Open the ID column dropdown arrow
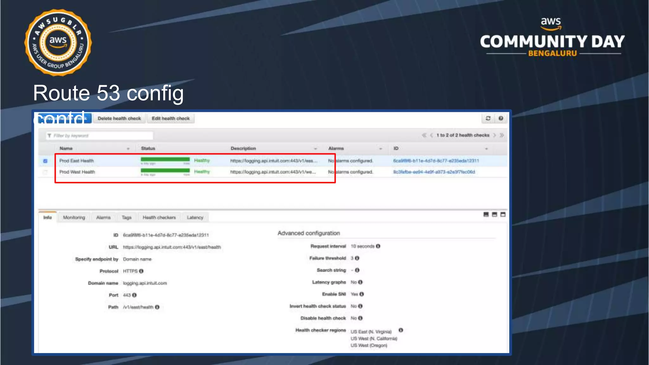Viewport: 649px width, 365px height. 486,149
